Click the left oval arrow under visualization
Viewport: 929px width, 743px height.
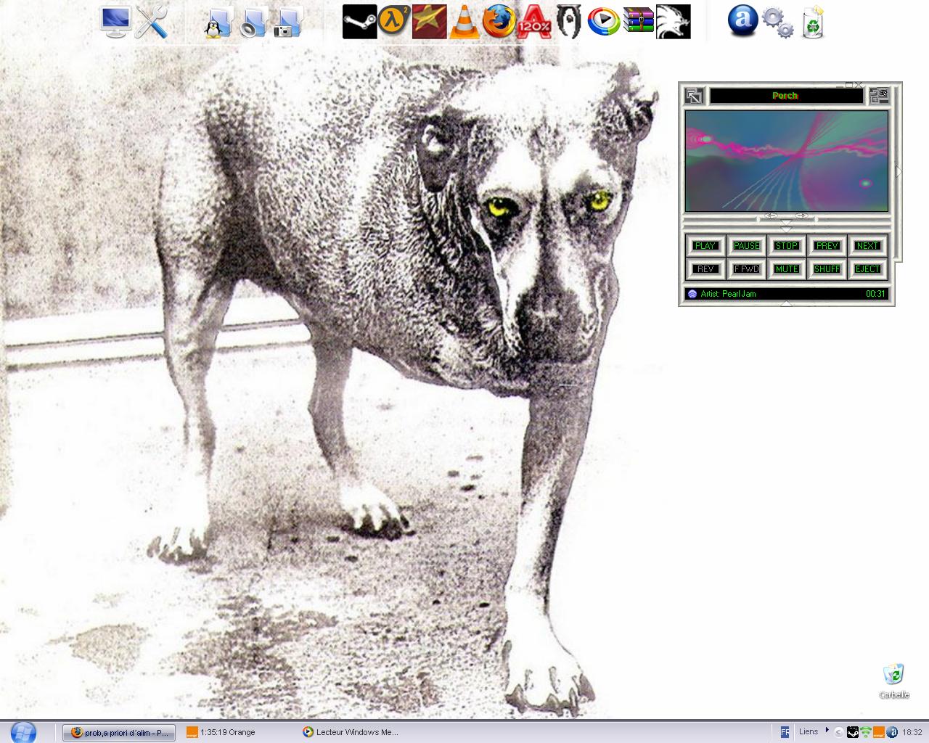pyautogui.click(x=771, y=215)
